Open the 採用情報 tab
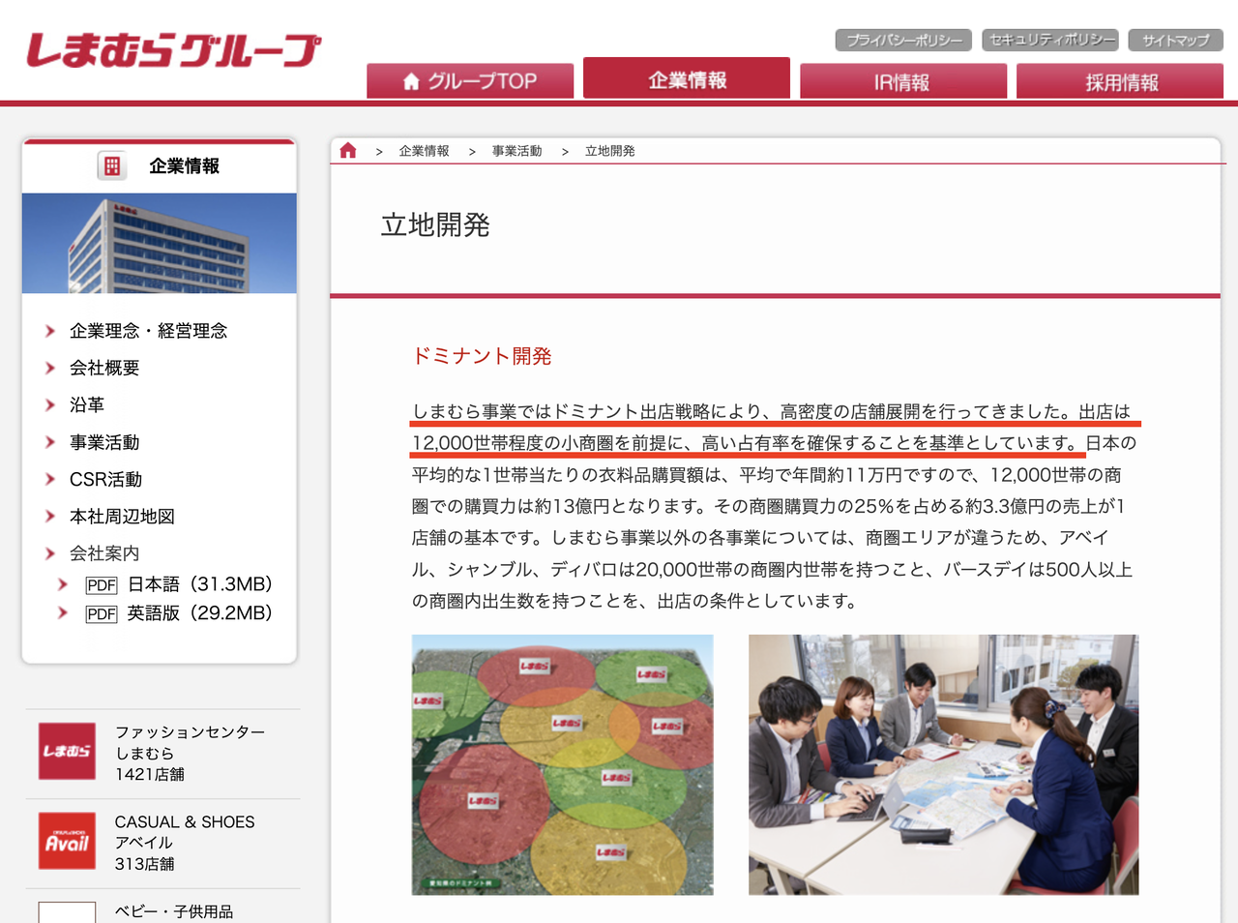The width and height of the screenshot is (1238, 923). pyautogui.click(x=1120, y=81)
